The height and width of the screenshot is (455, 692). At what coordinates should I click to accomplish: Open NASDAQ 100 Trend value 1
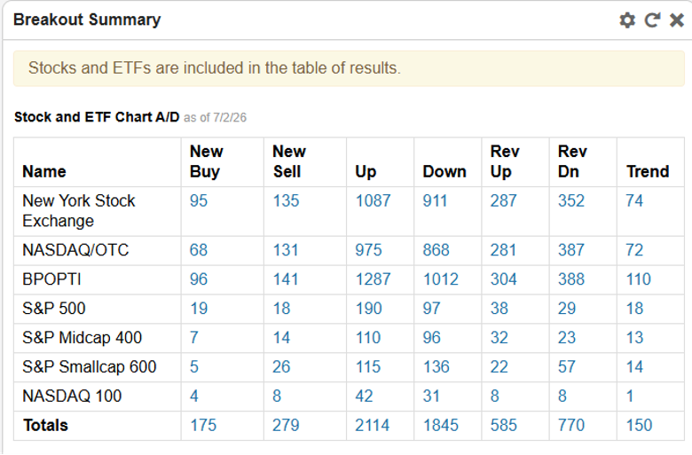630,396
